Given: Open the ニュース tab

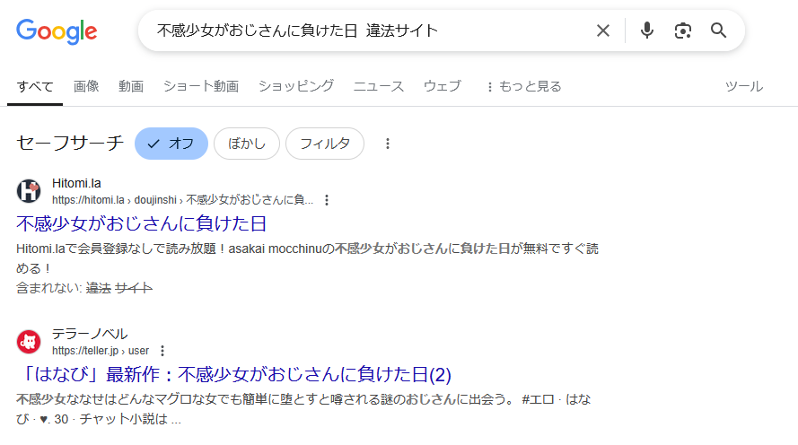Looking at the screenshot, I should 379,86.
